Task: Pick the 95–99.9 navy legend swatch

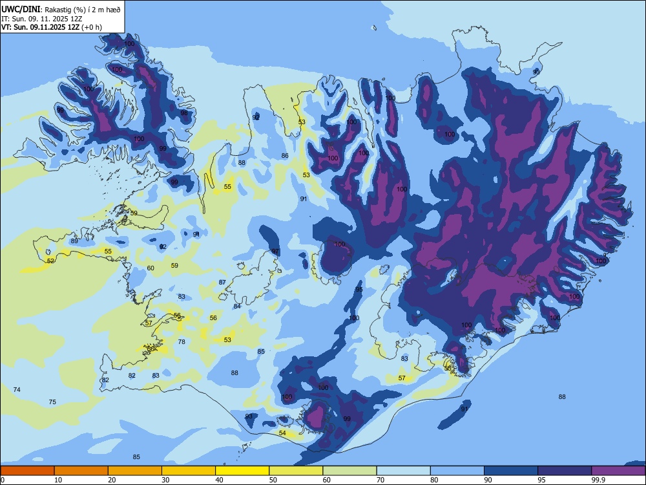Action: click(565, 471)
